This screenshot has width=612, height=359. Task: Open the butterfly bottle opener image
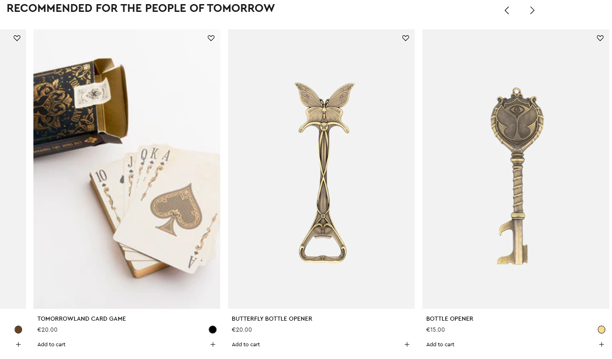(x=322, y=169)
